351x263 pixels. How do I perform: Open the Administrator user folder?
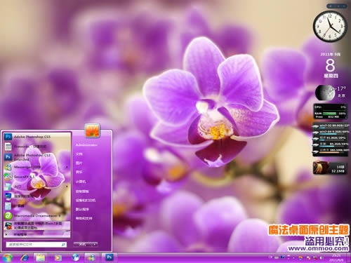click(x=86, y=145)
